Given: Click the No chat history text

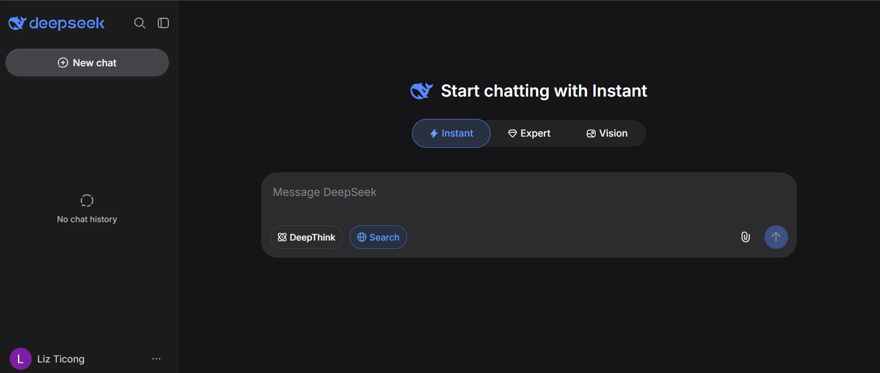Looking at the screenshot, I should point(87,219).
